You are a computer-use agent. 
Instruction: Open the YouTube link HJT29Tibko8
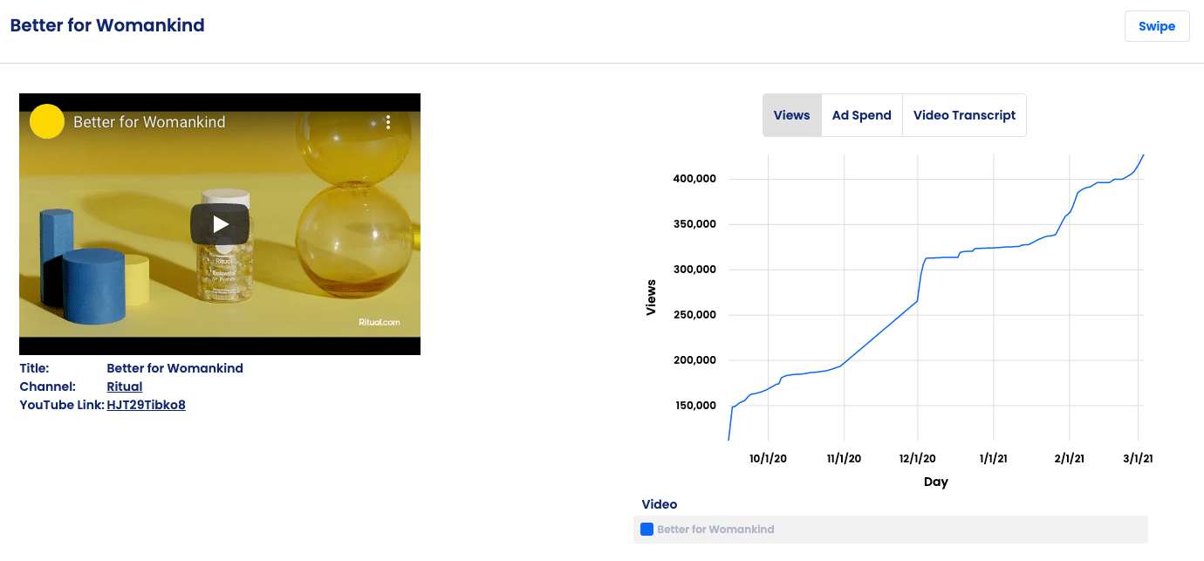(146, 405)
